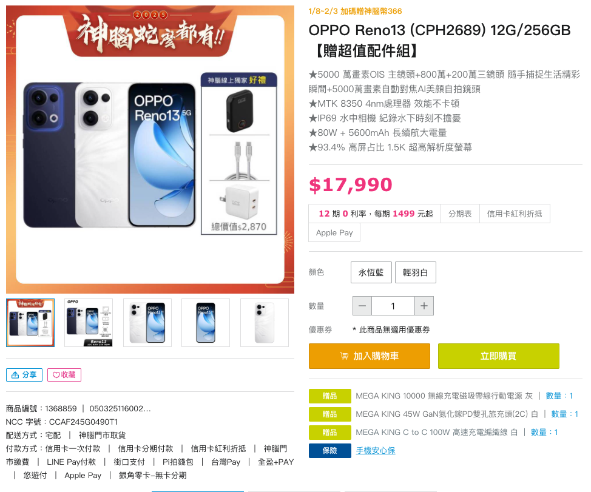Select the 輕羽白 color option
Viewport: 591px width, 492px height.
pyautogui.click(x=416, y=272)
